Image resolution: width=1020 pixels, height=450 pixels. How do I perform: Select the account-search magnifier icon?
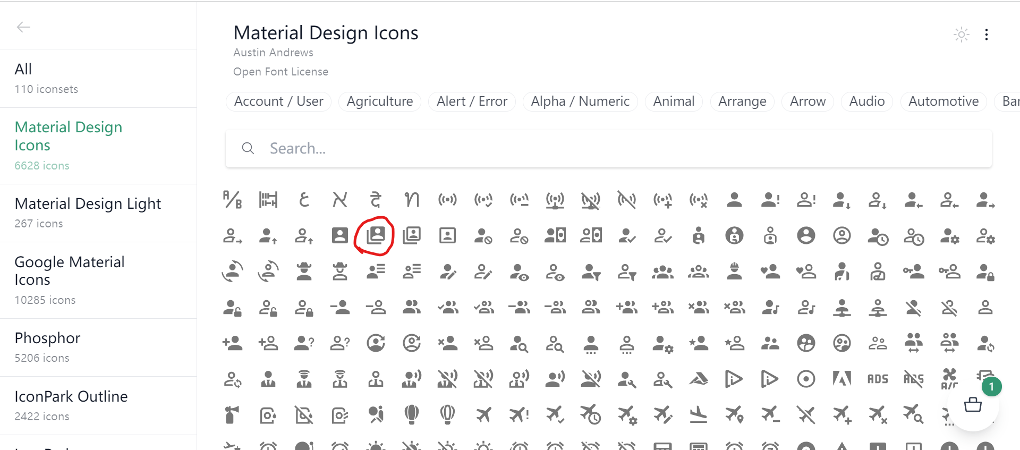click(520, 343)
